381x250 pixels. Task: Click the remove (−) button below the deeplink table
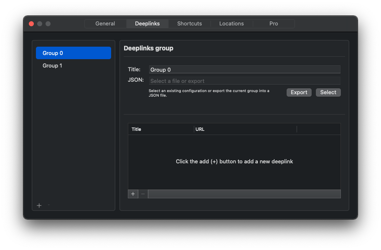tap(143, 194)
